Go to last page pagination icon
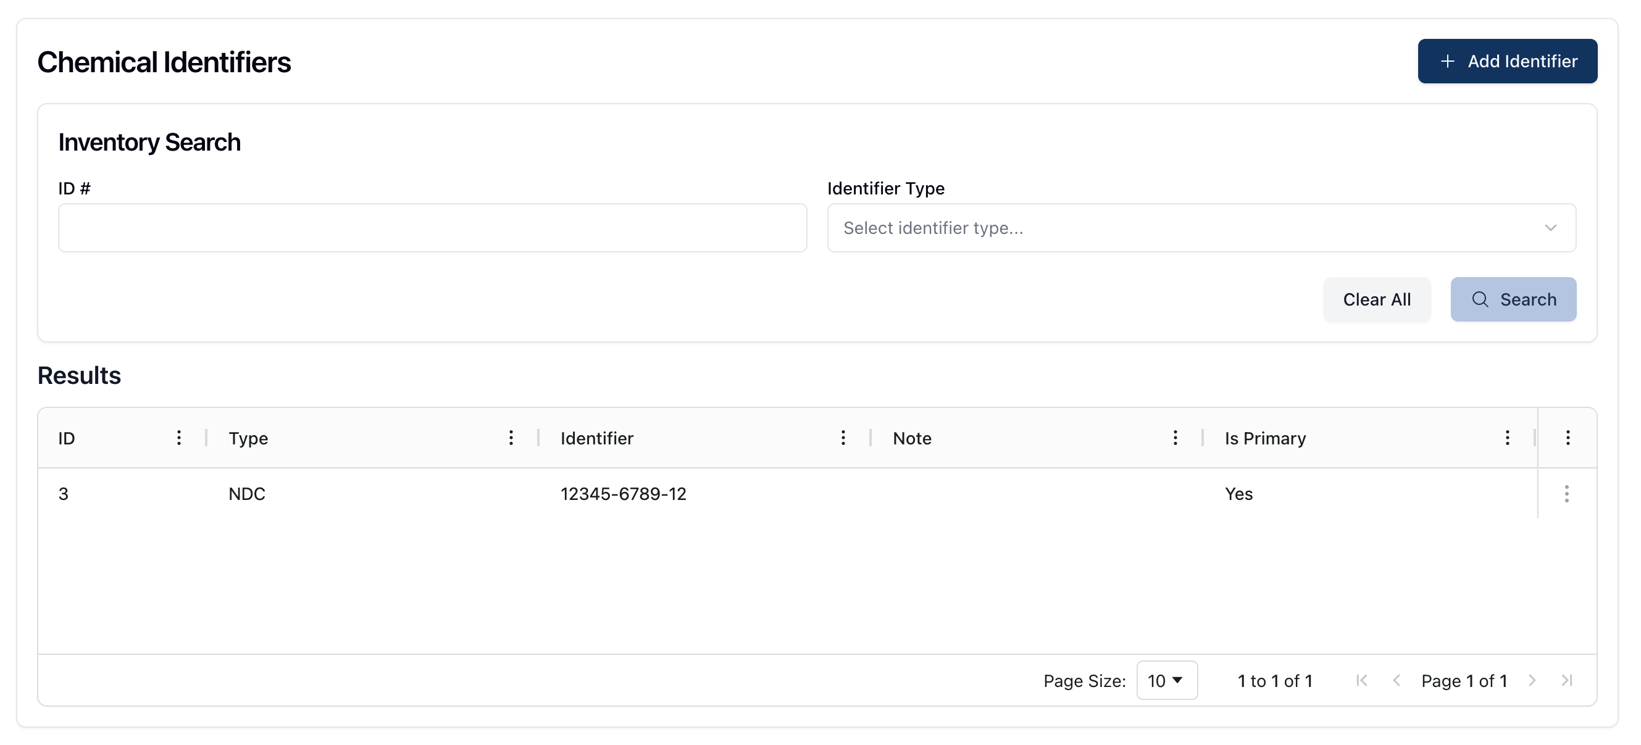The height and width of the screenshot is (745, 1641). pyautogui.click(x=1567, y=681)
